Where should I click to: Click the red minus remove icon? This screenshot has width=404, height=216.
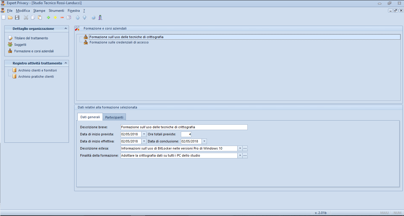[62, 17]
